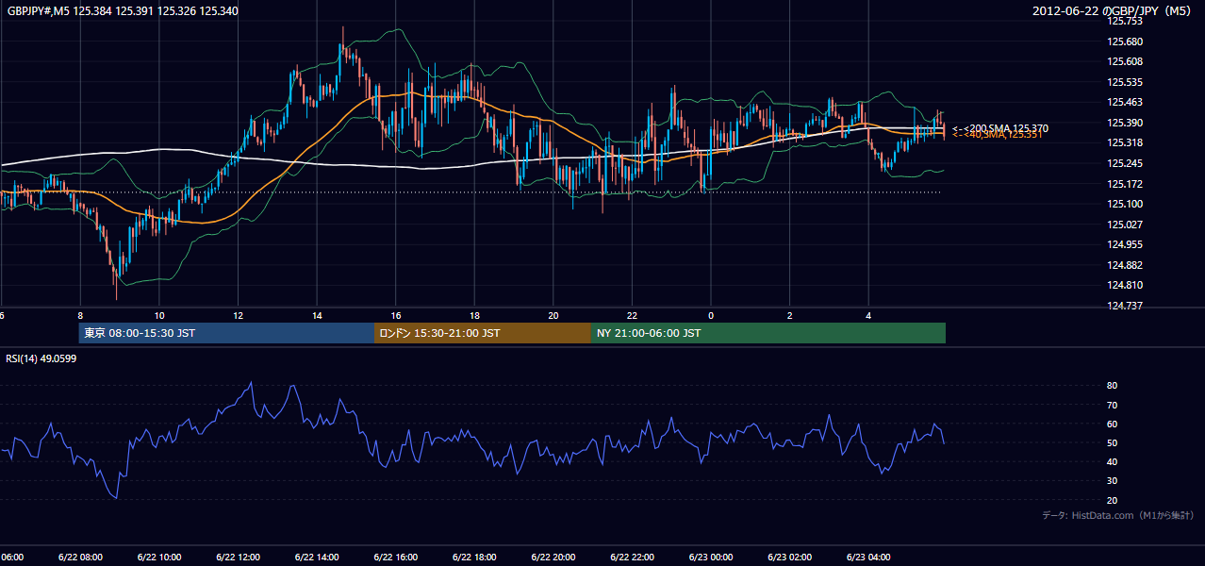
Task: Click the RSI 80 level label
Action: (1112, 386)
